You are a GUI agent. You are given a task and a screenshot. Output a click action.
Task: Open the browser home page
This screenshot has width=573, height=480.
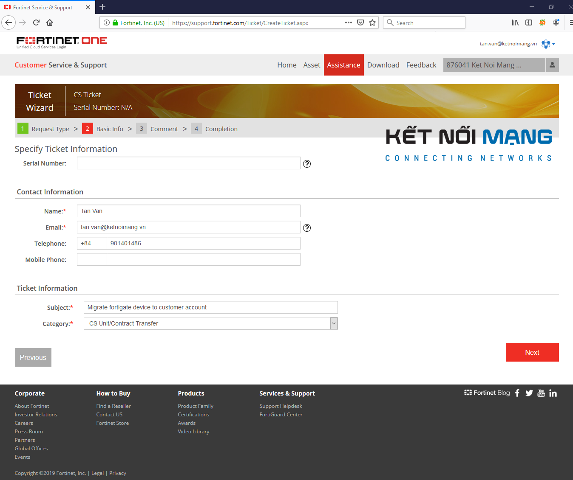click(x=50, y=22)
